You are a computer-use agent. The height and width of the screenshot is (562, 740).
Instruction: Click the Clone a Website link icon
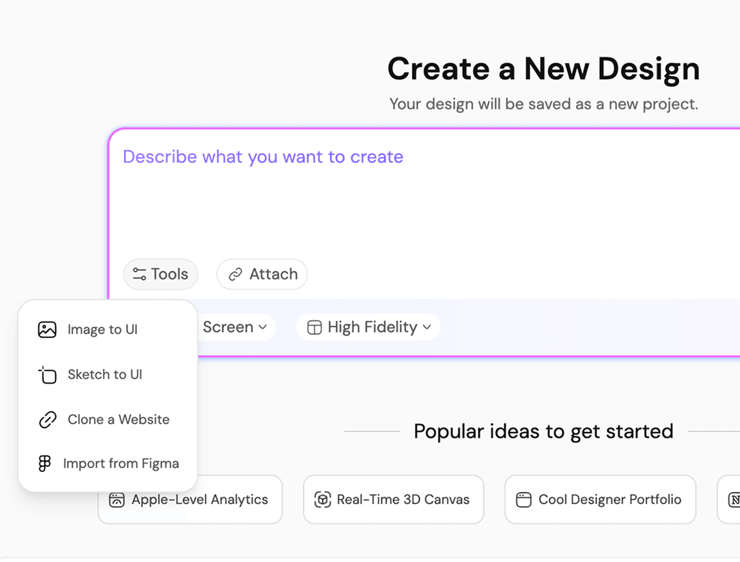point(47,420)
